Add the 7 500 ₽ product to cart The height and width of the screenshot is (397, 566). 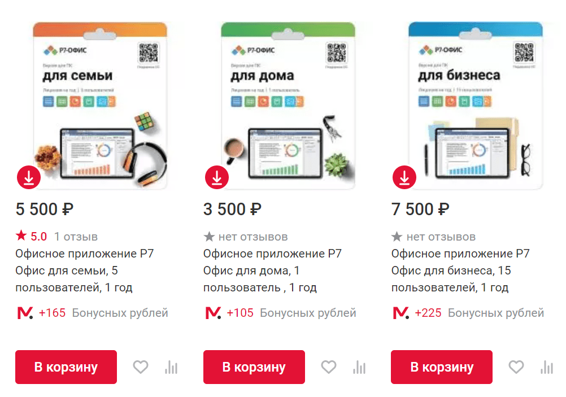click(x=442, y=367)
